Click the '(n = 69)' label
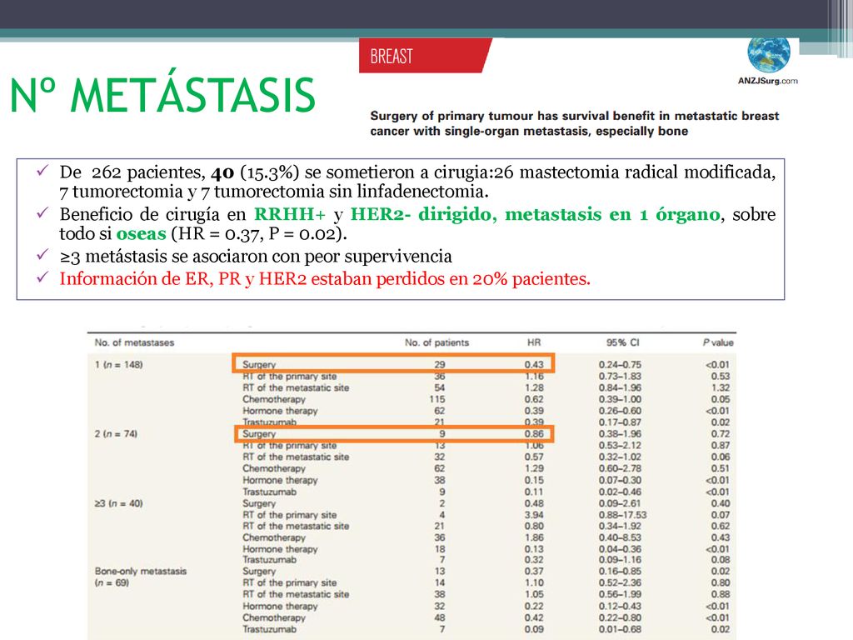Viewport: 853px width, 640px height. (112, 582)
